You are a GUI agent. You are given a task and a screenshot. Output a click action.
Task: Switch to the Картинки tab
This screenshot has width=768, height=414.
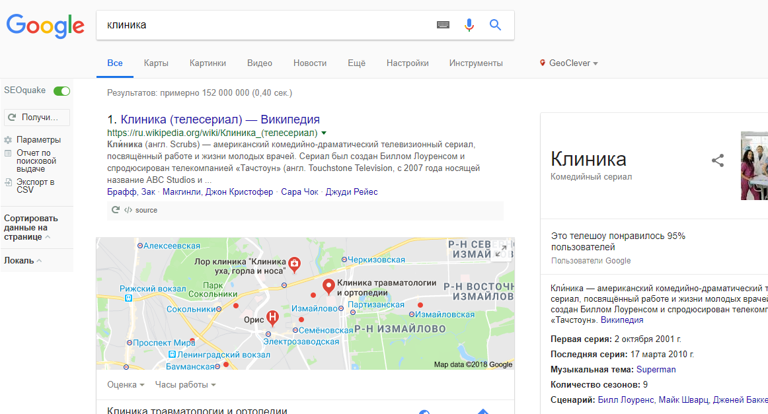[208, 63]
